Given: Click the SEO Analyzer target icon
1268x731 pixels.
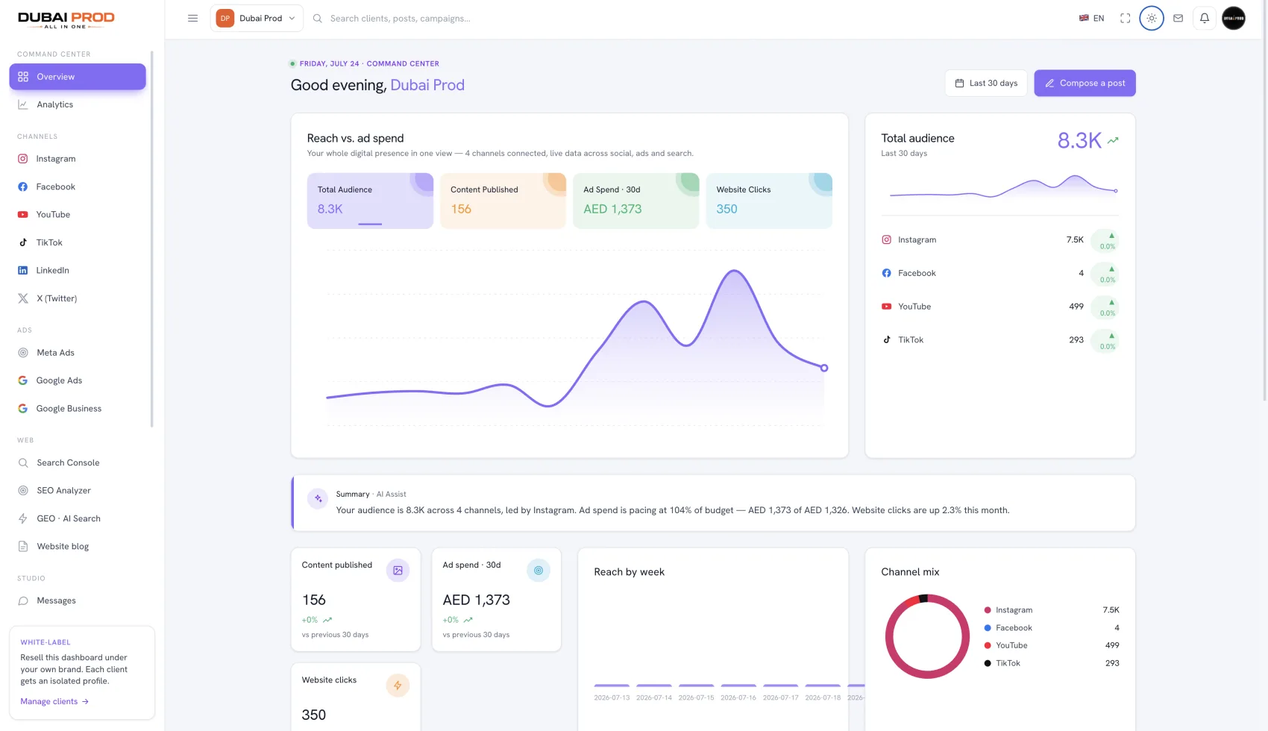Looking at the screenshot, I should (x=23, y=491).
